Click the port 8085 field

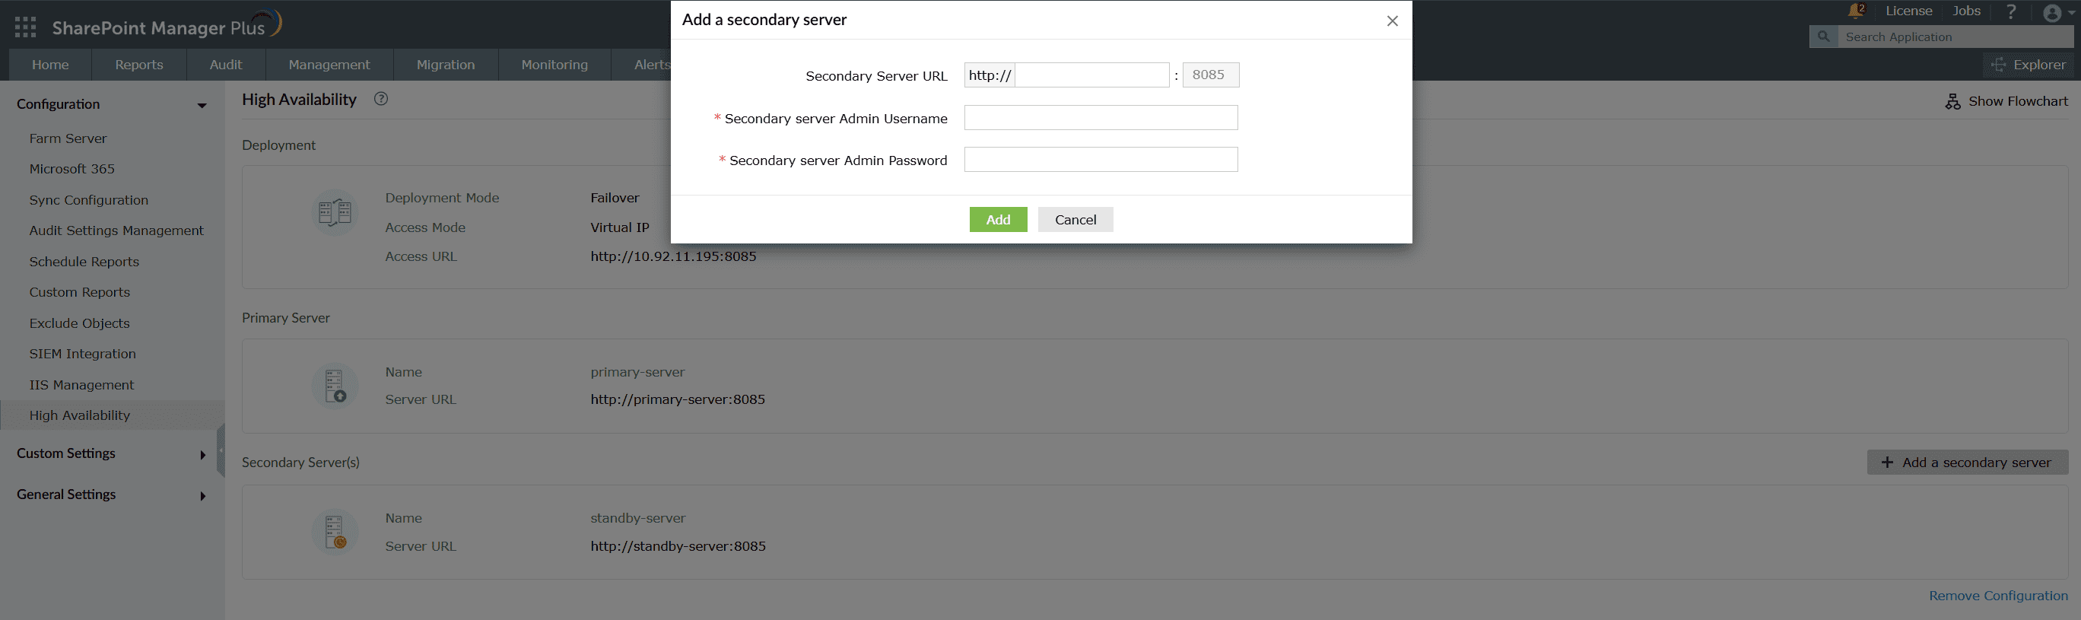pyautogui.click(x=1210, y=75)
